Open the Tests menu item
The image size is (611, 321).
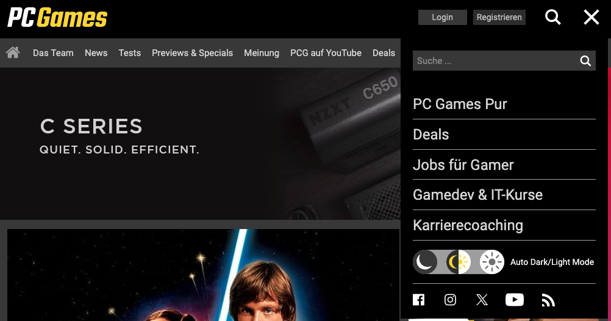tap(130, 53)
